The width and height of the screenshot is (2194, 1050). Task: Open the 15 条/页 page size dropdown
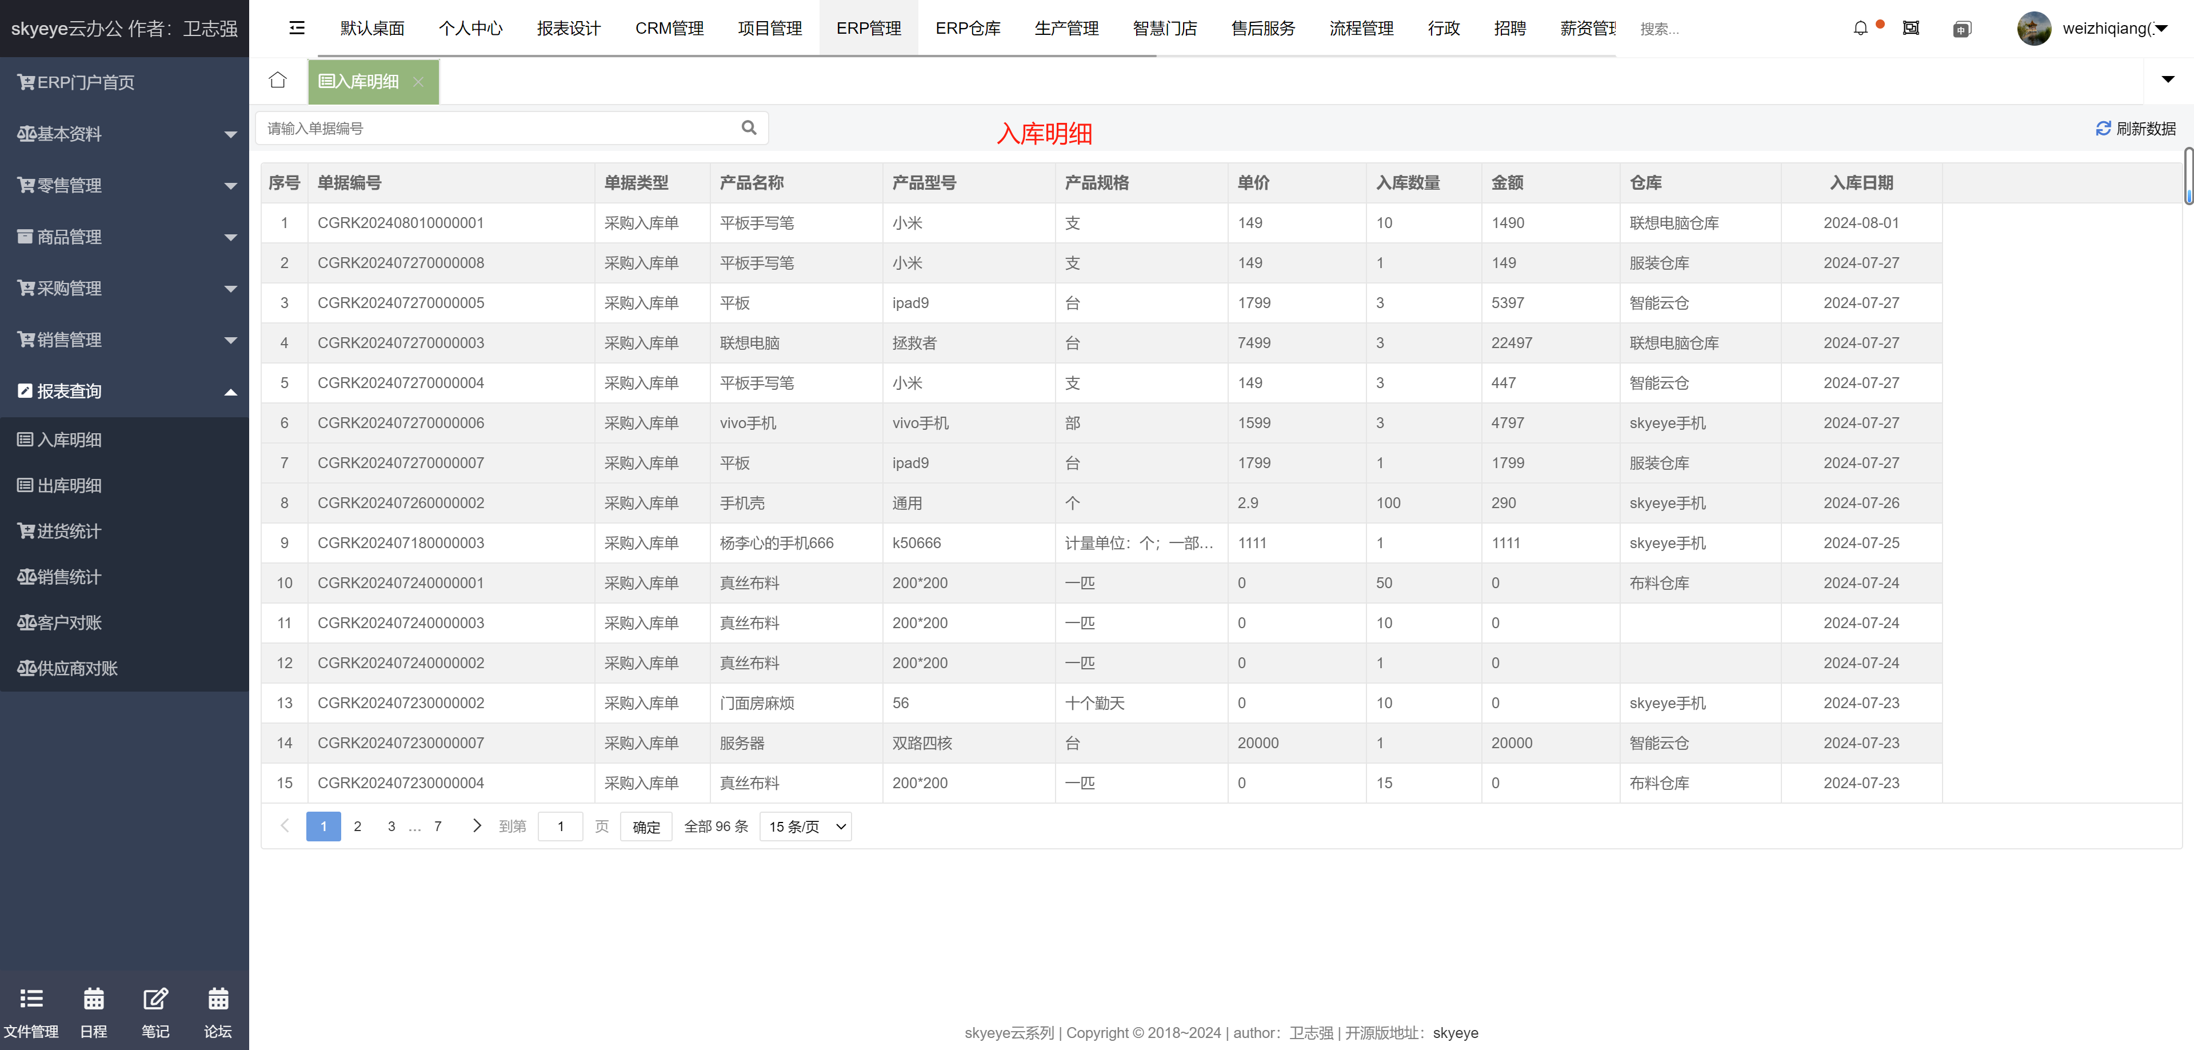(x=805, y=826)
